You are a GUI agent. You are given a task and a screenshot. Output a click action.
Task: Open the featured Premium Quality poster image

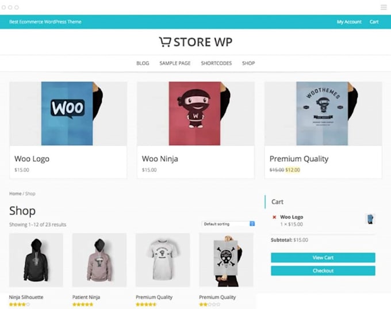[323, 113]
